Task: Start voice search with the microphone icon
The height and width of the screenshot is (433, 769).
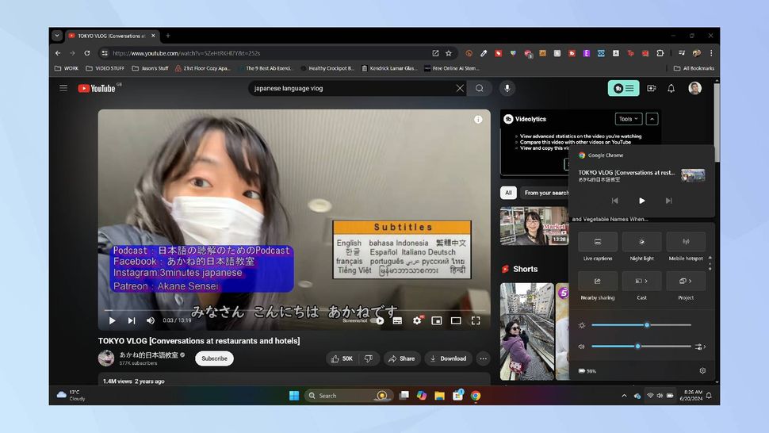Action: coord(507,88)
